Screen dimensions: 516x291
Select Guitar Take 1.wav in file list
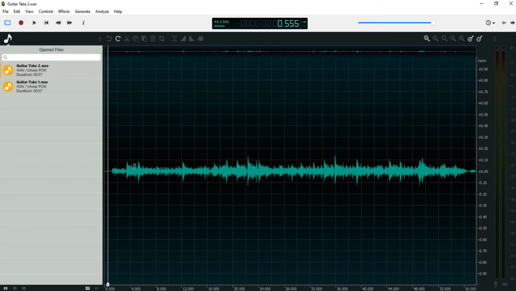pos(51,86)
